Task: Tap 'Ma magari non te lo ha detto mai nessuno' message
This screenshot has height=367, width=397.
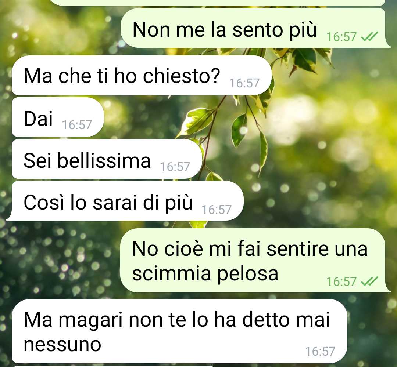Action: point(179,331)
